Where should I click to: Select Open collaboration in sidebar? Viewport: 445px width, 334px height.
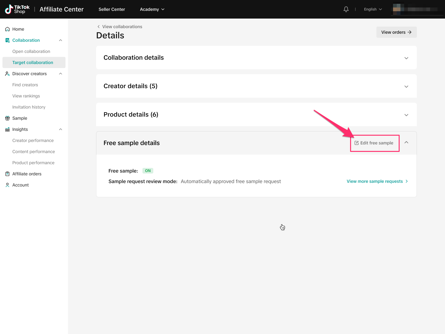[31, 51]
